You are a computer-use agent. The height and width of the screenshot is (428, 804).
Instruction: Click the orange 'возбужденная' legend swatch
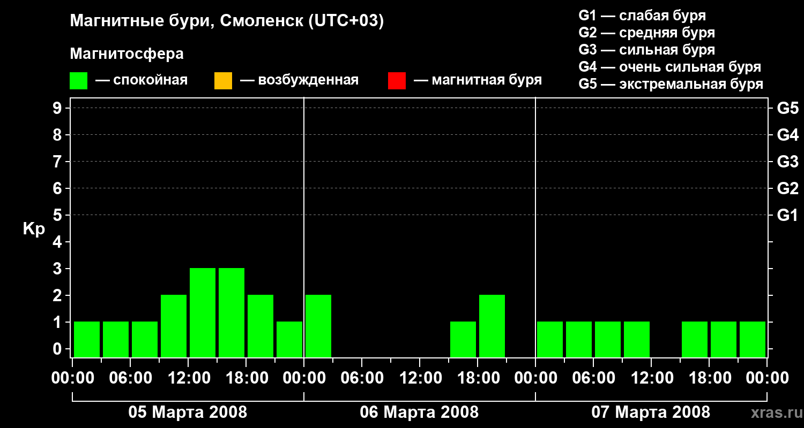coord(223,81)
